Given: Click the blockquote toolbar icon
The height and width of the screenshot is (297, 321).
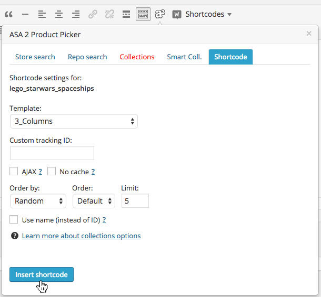Looking at the screenshot, I should point(8,14).
